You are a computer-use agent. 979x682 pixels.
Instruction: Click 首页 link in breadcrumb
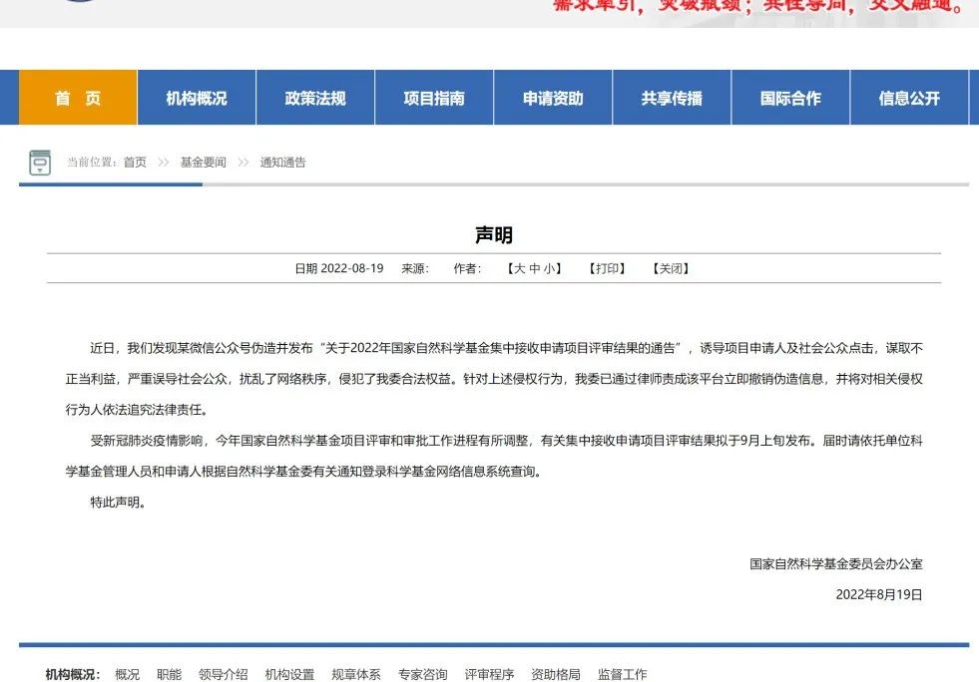click(x=135, y=163)
